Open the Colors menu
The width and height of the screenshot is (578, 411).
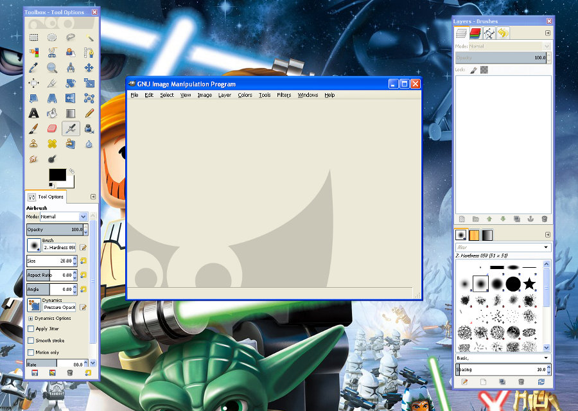pyautogui.click(x=245, y=95)
